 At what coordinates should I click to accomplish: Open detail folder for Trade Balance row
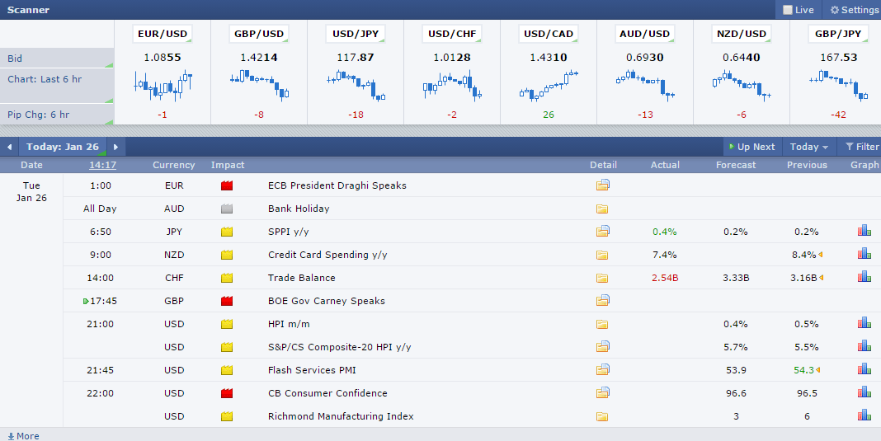pyautogui.click(x=602, y=278)
